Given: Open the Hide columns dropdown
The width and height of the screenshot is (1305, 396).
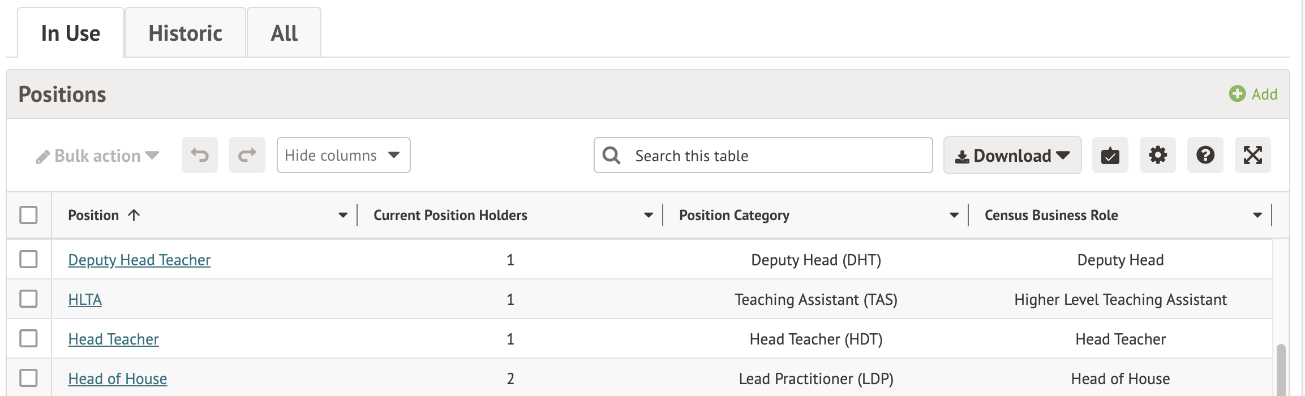Looking at the screenshot, I should [343, 155].
